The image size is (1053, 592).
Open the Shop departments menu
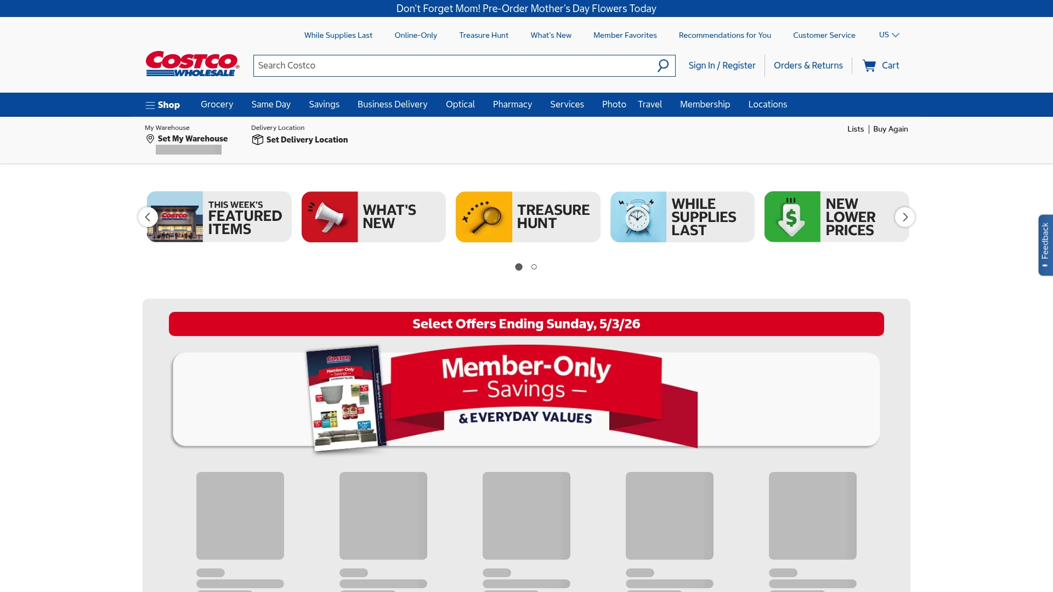[163, 105]
